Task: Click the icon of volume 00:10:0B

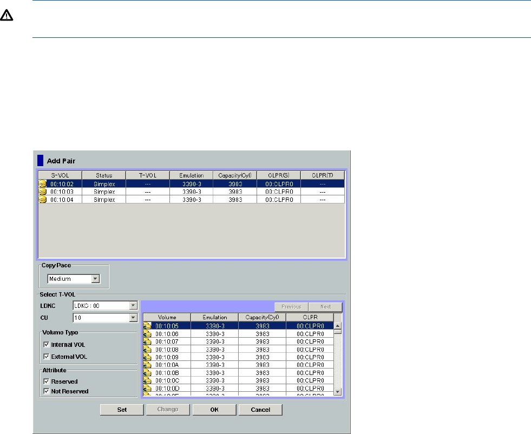Action: click(x=147, y=373)
